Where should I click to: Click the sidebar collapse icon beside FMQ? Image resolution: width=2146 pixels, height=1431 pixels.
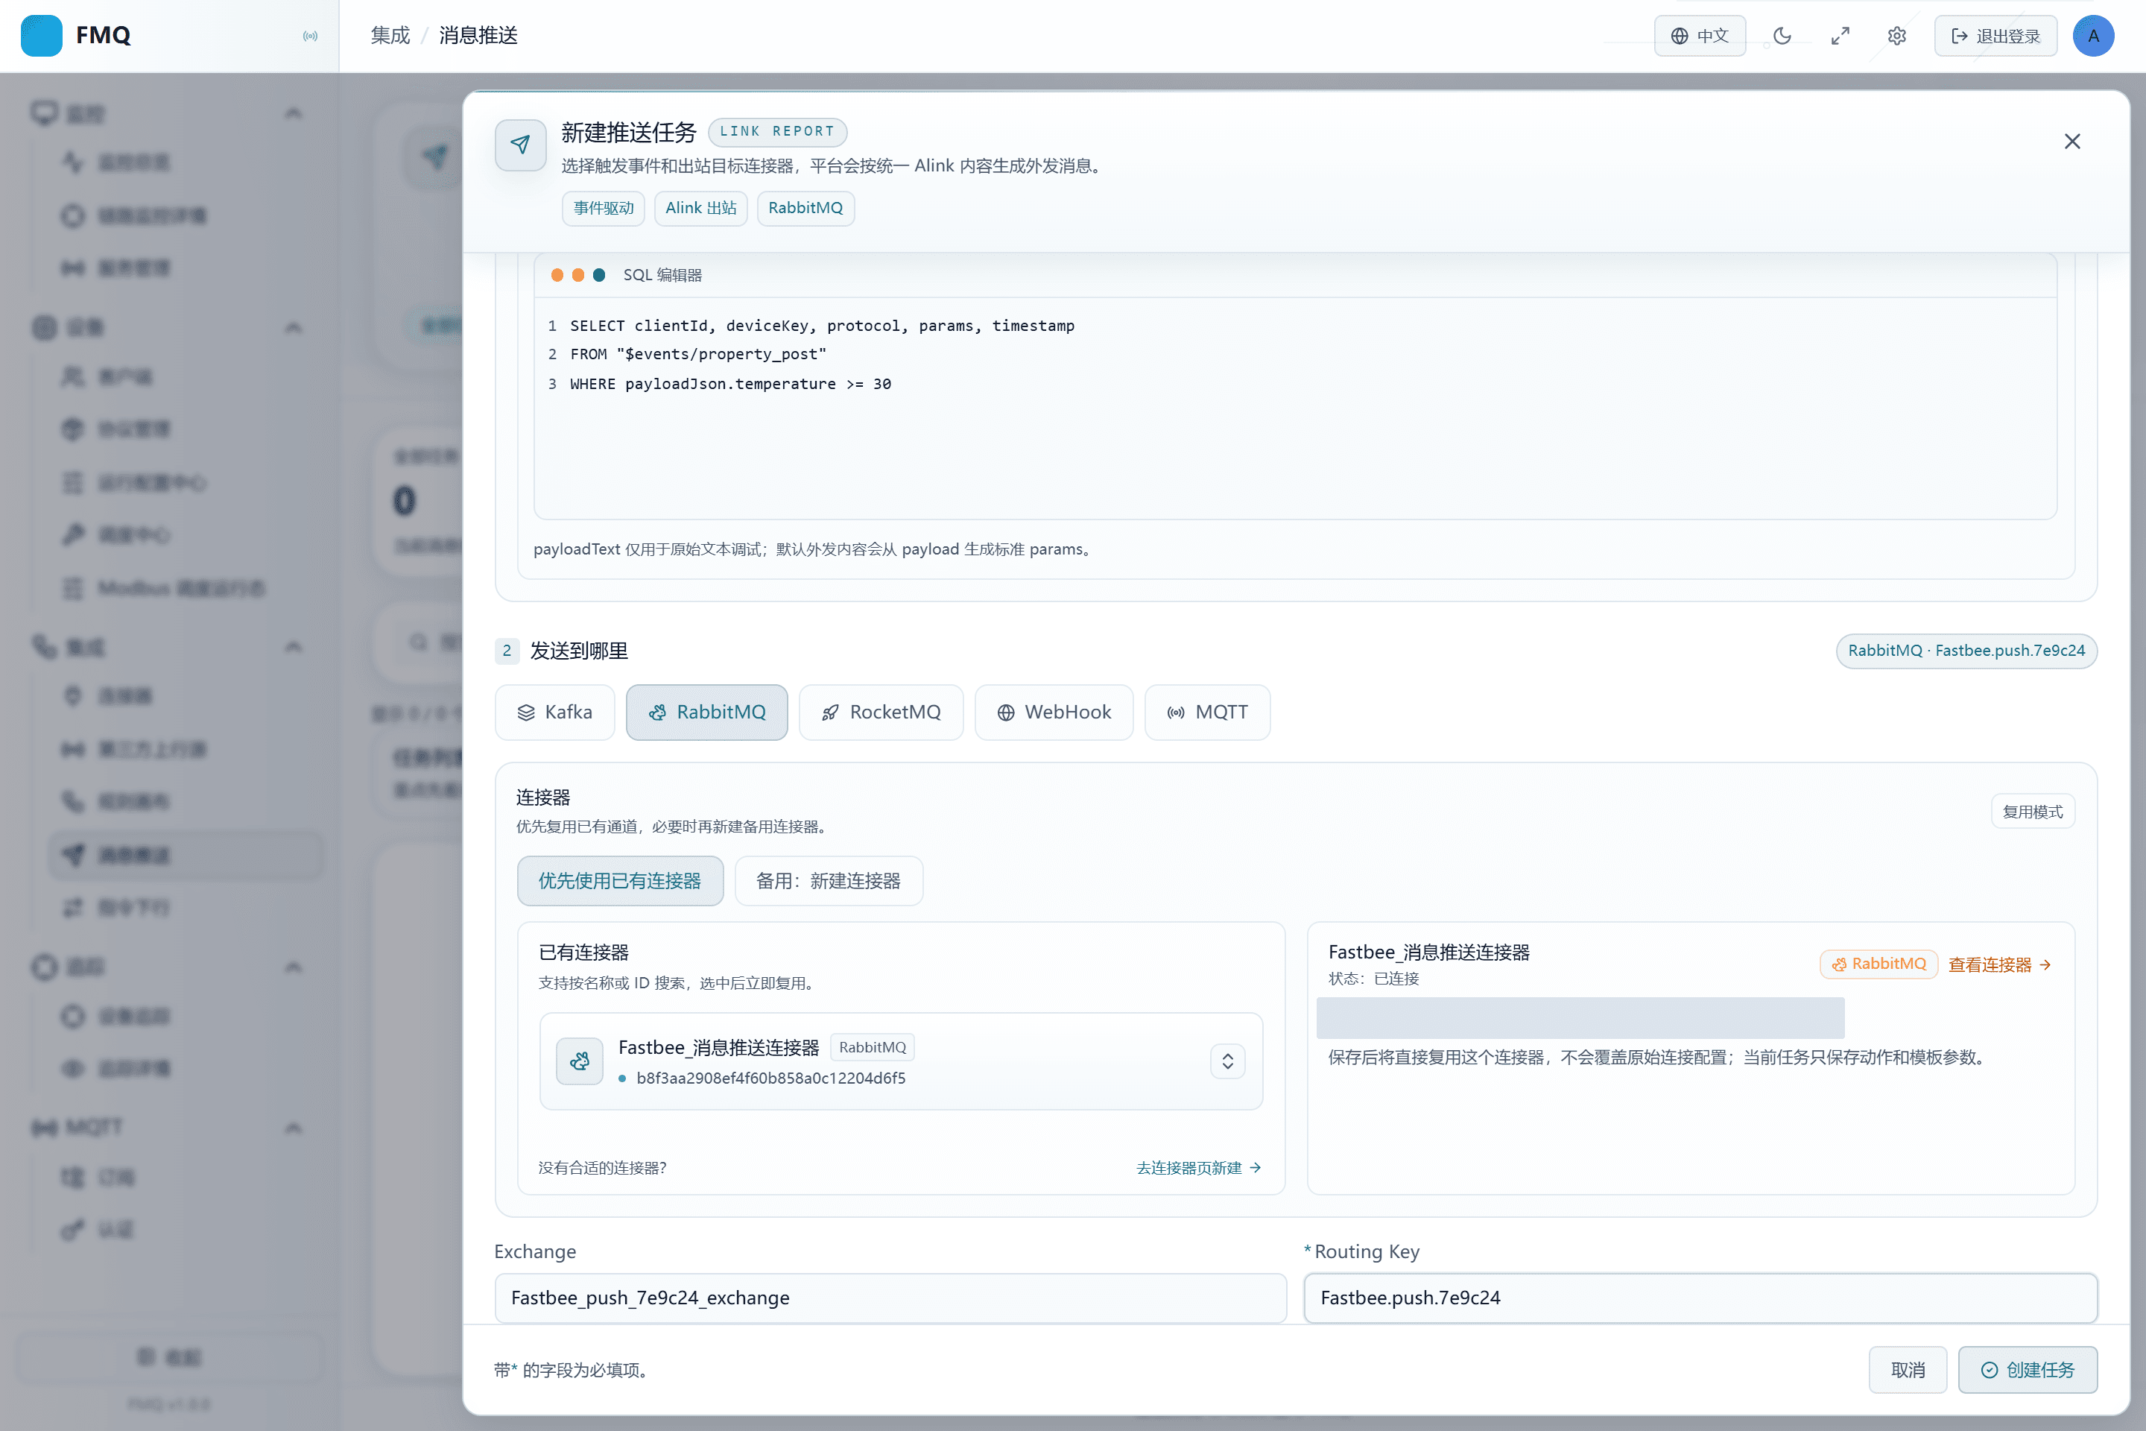tap(310, 36)
